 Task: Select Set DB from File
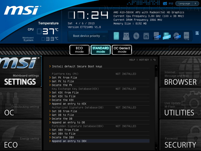pos(99,111)
